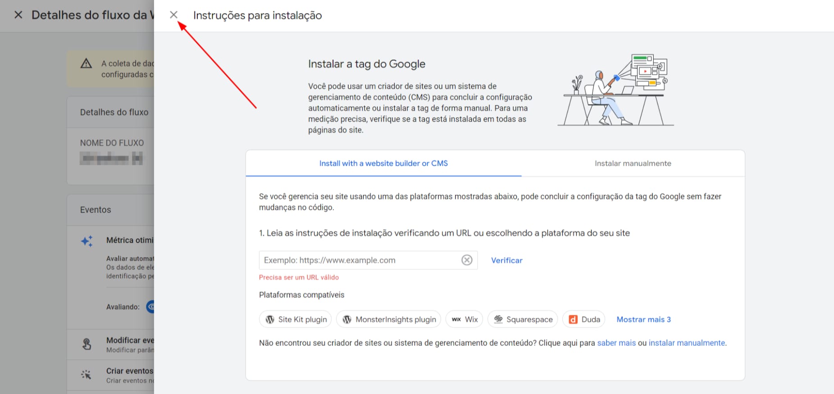The height and width of the screenshot is (394, 834).
Task: Close the Instruções para instalação panel
Action: (x=173, y=15)
